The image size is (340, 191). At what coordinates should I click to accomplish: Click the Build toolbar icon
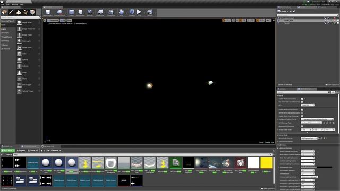pos(121,13)
